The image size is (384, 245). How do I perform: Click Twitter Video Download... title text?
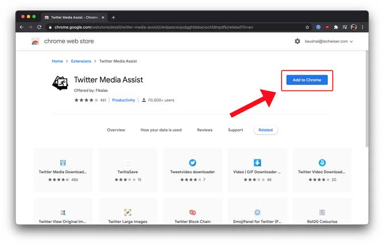[322, 172]
